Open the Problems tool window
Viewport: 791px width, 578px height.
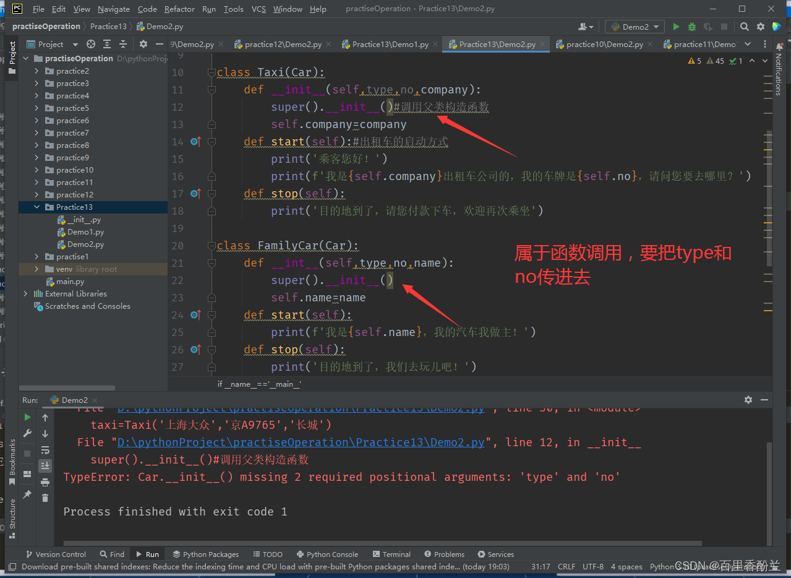pos(444,554)
